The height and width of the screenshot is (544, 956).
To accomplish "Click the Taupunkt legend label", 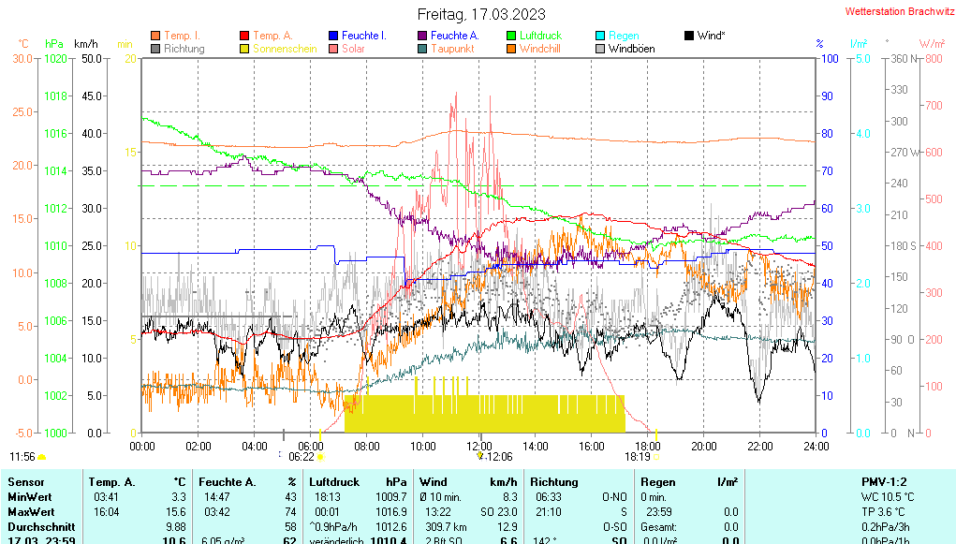I will [452, 49].
